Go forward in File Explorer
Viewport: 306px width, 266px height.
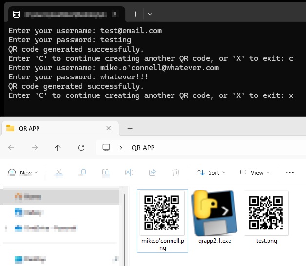click(35, 148)
